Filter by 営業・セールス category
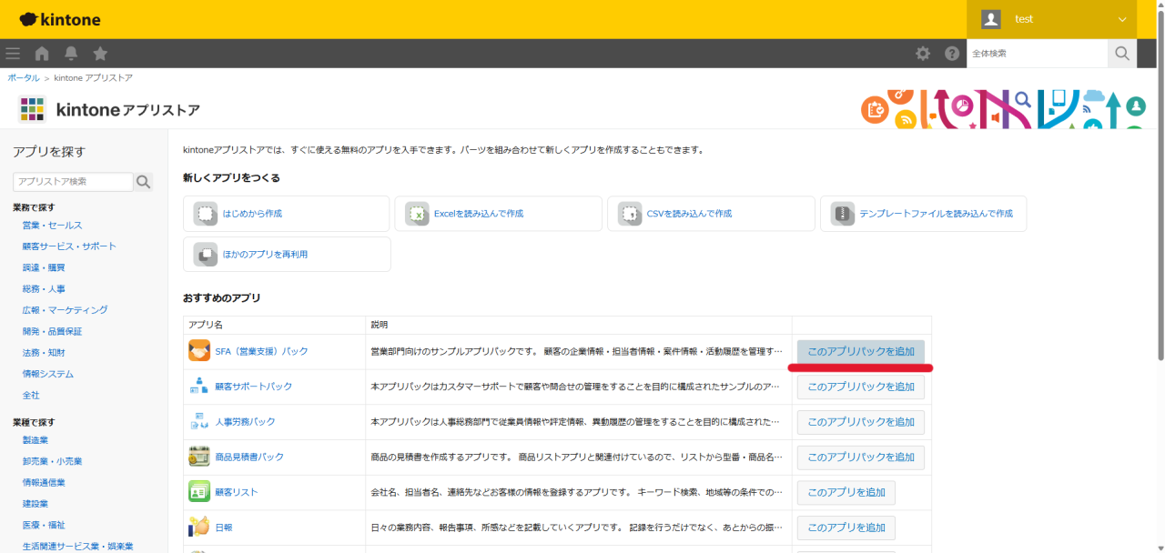The image size is (1165, 553). click(52, 226)
